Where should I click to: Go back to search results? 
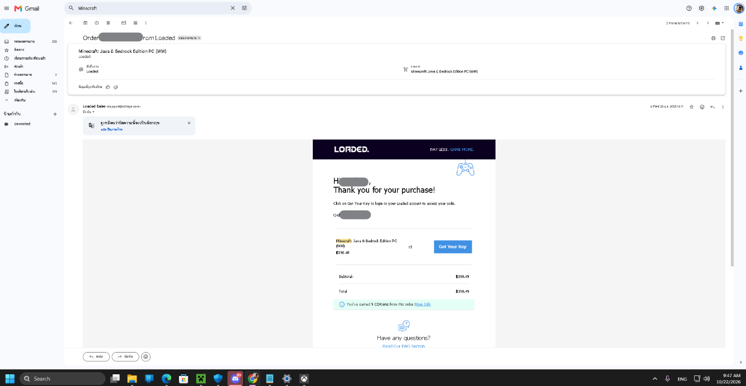coord(71,23)
